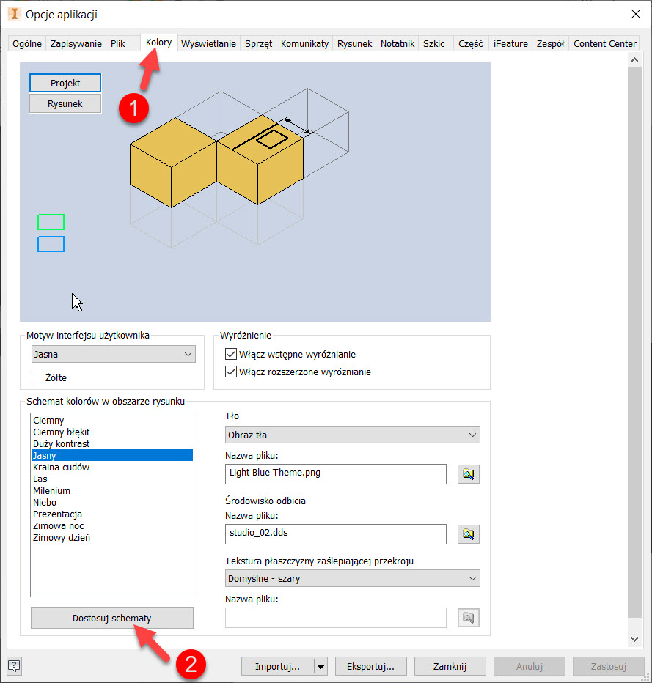Click the Light Blue Theme.png filename field
Viewport: 652px width, 683px height.
[336, 474]
